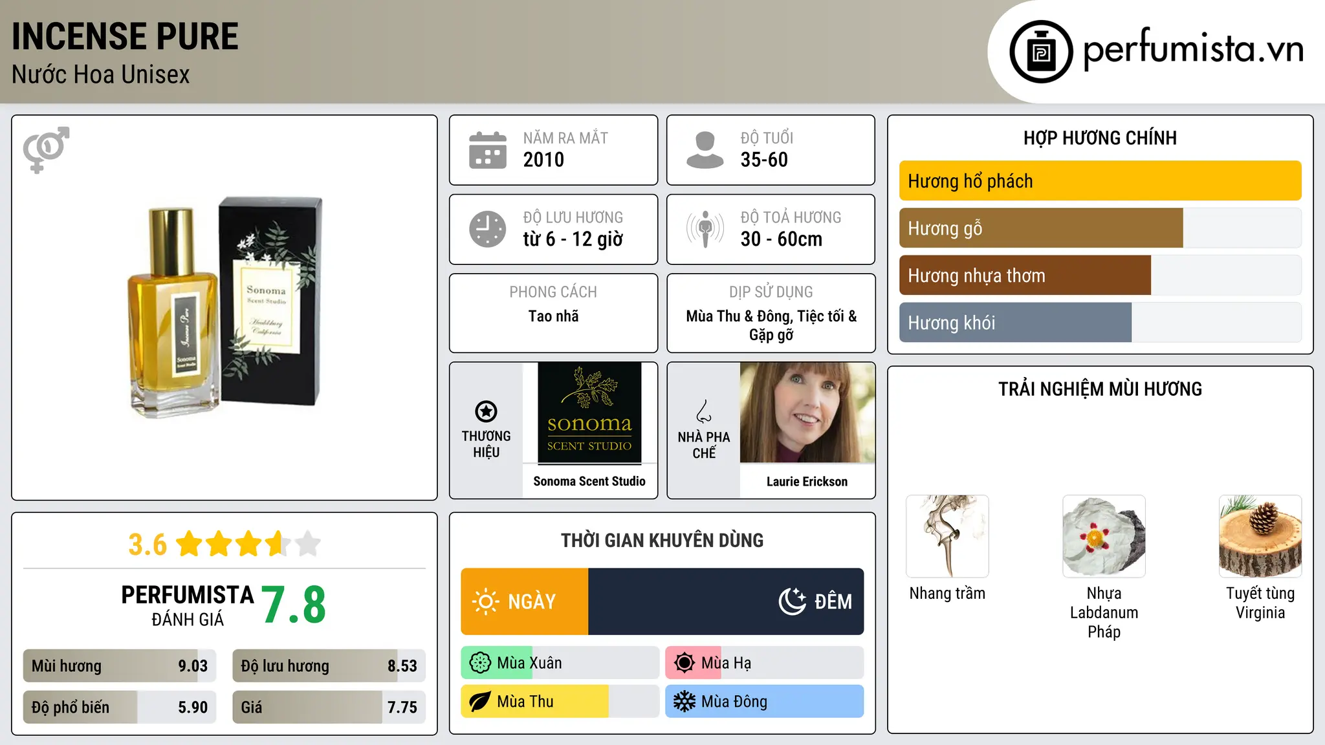The image size is (1325, 745).
Task: Click the summer sun icon for Mùa Hạ
Action: point(684,663)
